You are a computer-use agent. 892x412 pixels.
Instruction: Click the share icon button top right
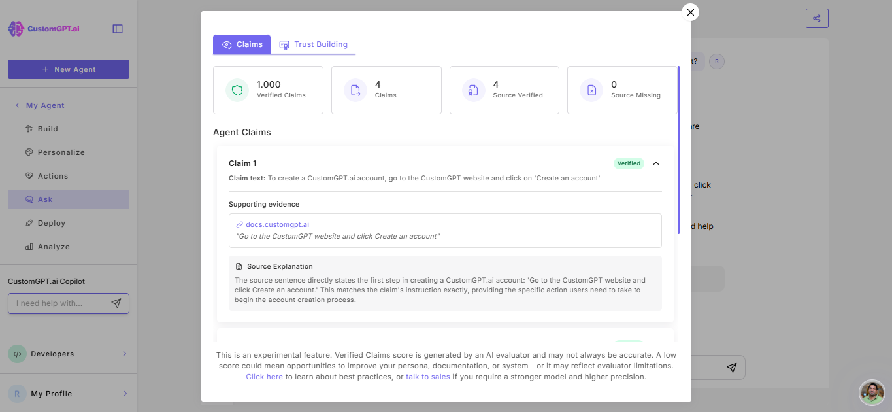pyautogui.click(x=817, y=18)
